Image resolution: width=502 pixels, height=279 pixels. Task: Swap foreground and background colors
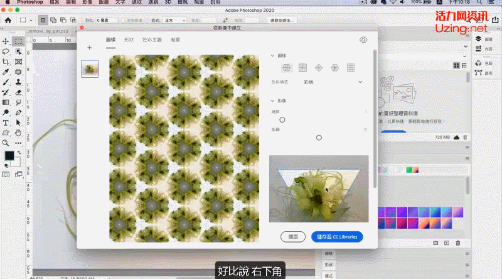[x=19, y=153]
